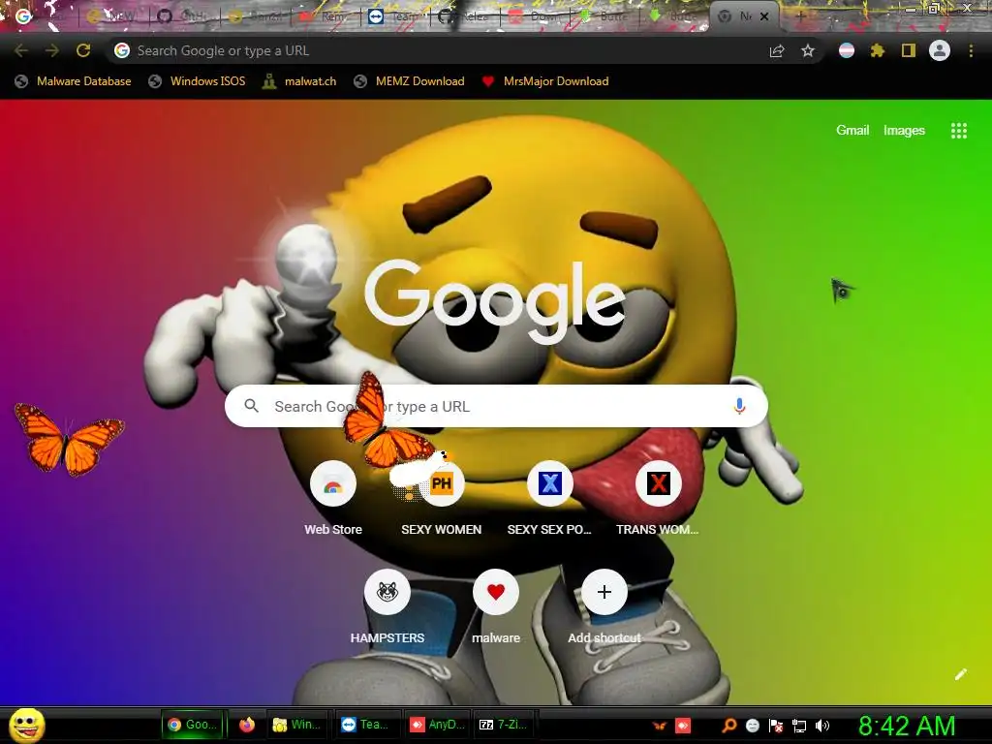Switch to TeamViewer taskbar item
Viewport: 992px width, 744px height.
(x=365, y=725)
